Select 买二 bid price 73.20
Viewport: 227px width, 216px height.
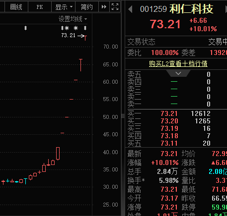[x=169, y=121]
